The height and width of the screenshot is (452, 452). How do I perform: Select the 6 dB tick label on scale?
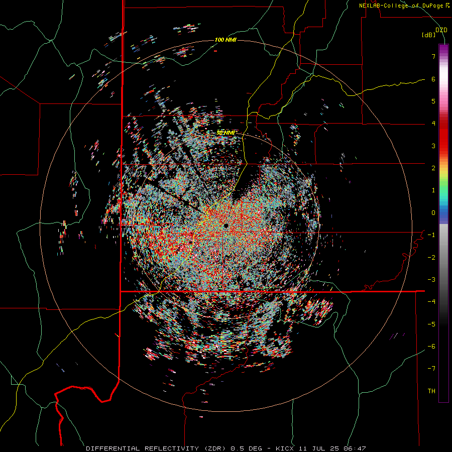(433, 79)
